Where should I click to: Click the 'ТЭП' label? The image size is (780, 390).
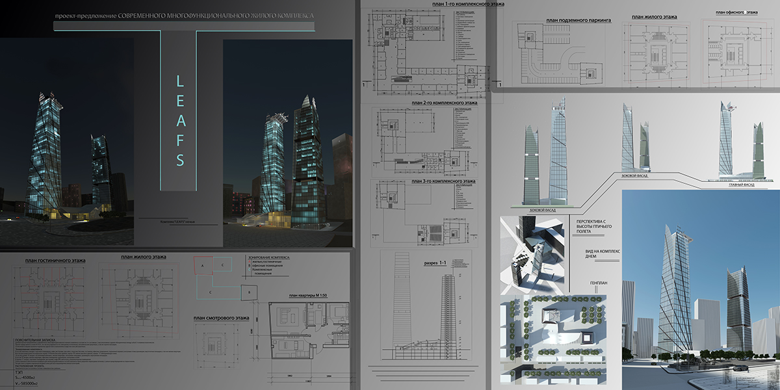point(19,371)
